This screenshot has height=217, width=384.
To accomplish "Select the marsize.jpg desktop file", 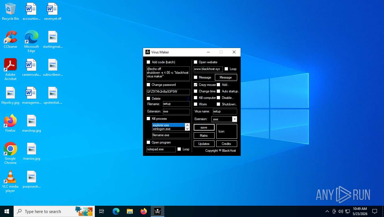I will pyautogui.click(x=31, y=151).
